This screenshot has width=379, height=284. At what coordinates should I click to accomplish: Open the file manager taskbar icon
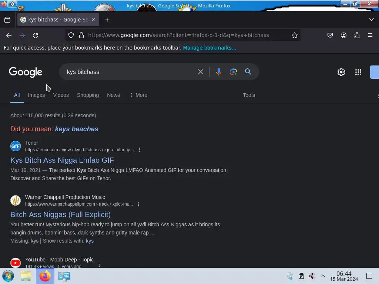click(26, 276)
